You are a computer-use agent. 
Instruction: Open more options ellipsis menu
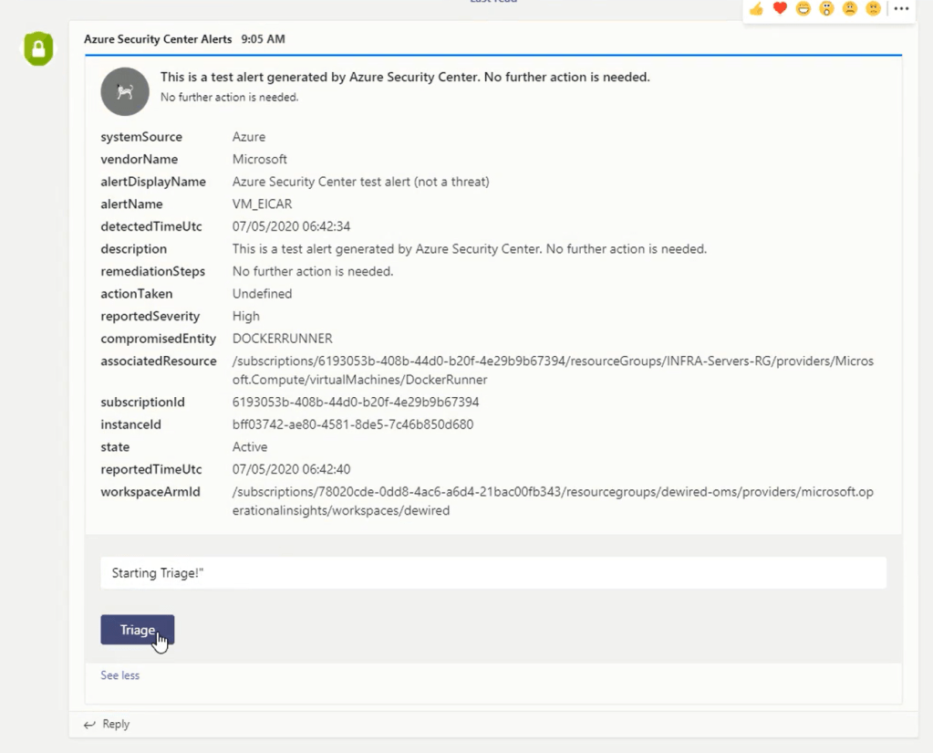pos(901,9)
